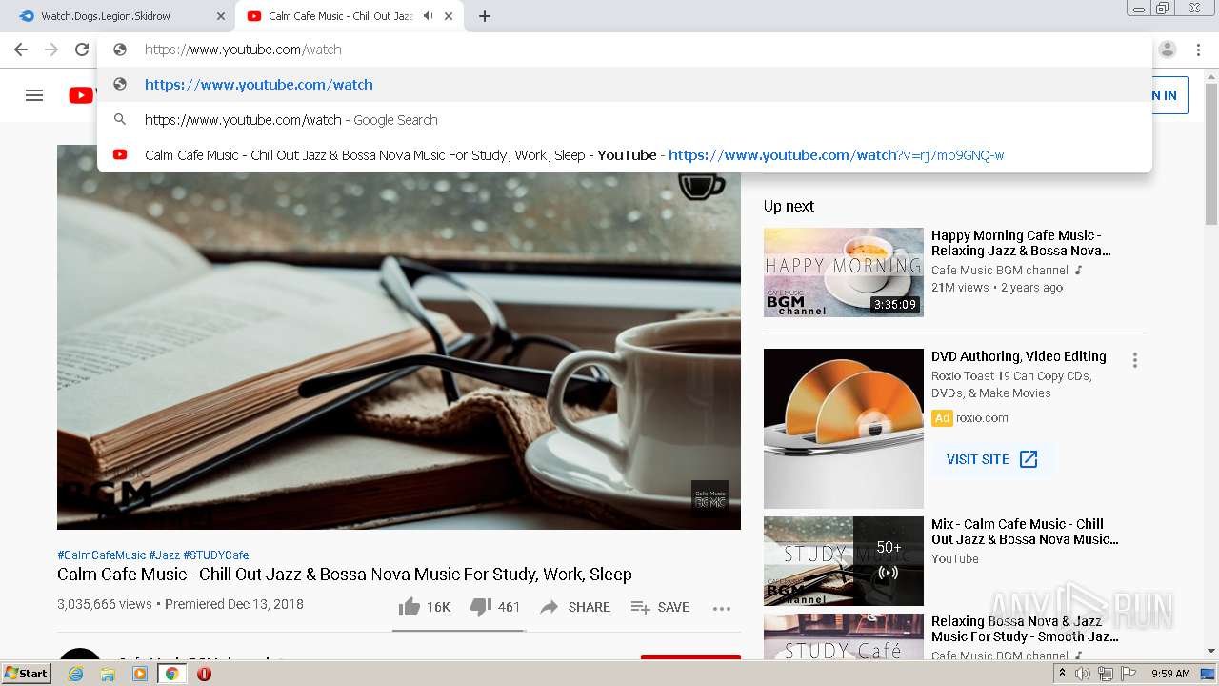Open Relaxing Bossa Nova & Jazz title
Screen dimensions: 1219x686
(x=1025, y=629)
